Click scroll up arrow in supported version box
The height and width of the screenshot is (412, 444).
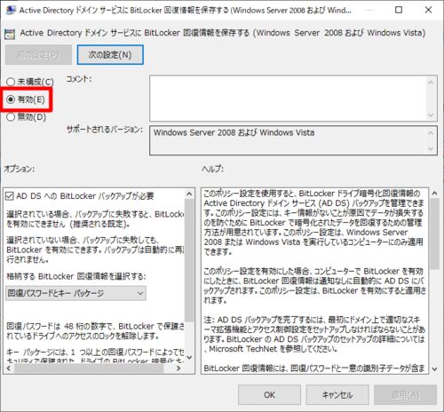point(431,133)
